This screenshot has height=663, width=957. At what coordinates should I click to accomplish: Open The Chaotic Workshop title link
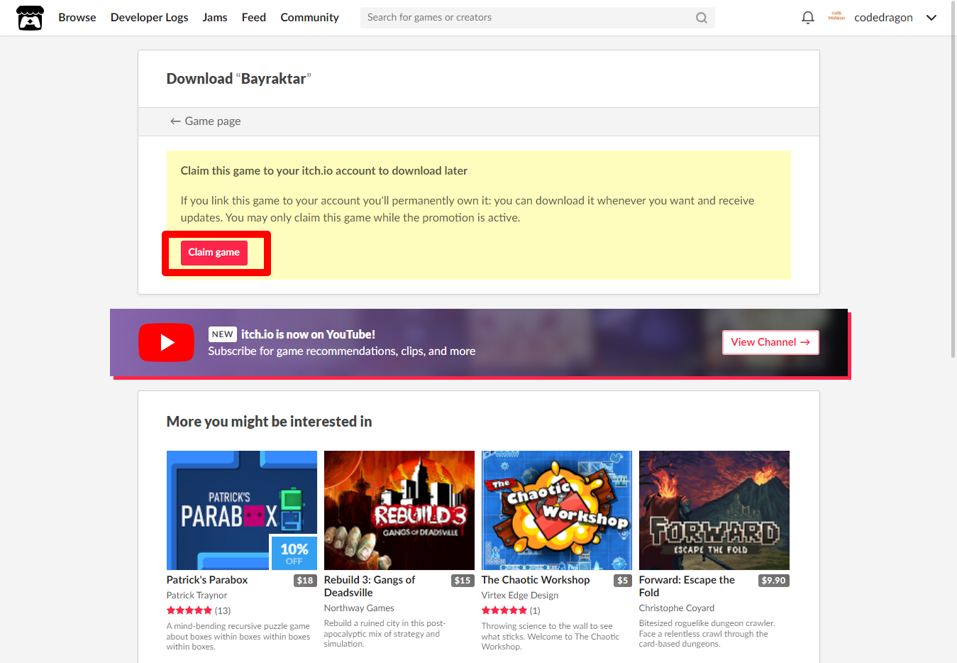(x=536, y=580)
